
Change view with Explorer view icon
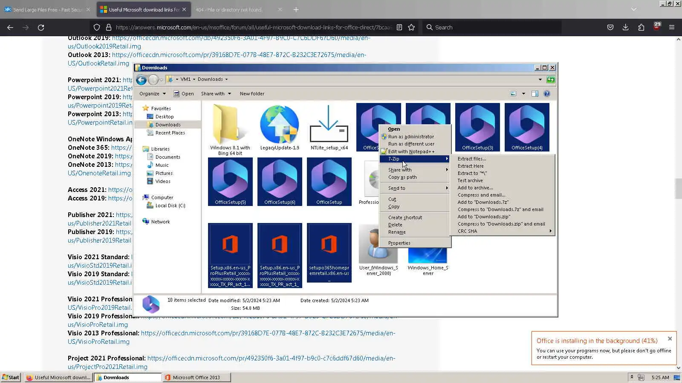(x=513, y=94)
